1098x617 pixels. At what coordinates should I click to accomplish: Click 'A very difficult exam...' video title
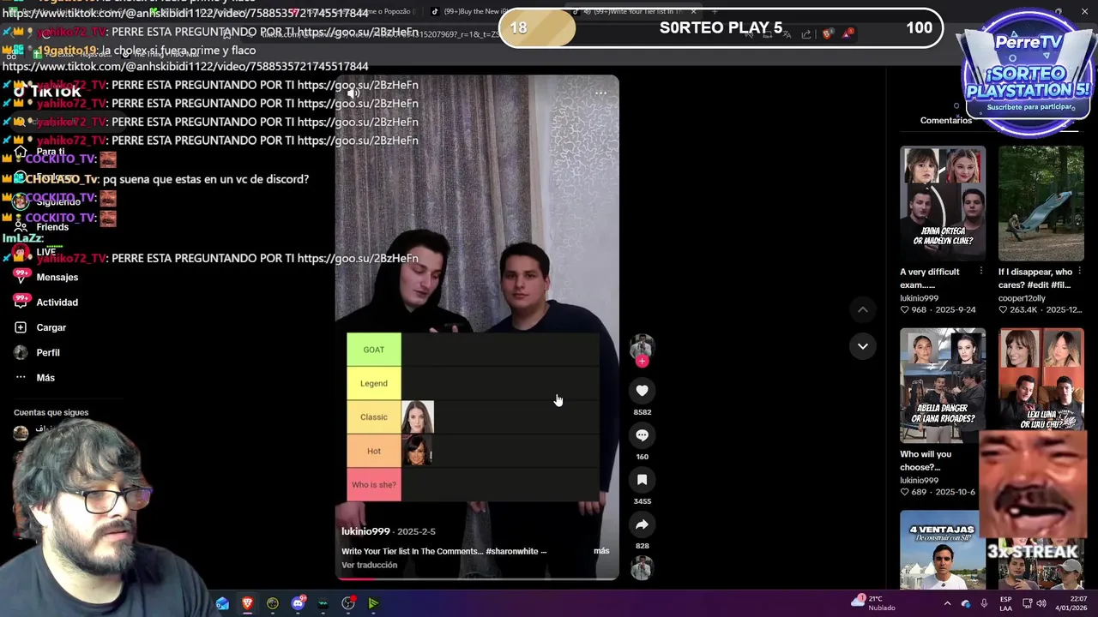930,278
